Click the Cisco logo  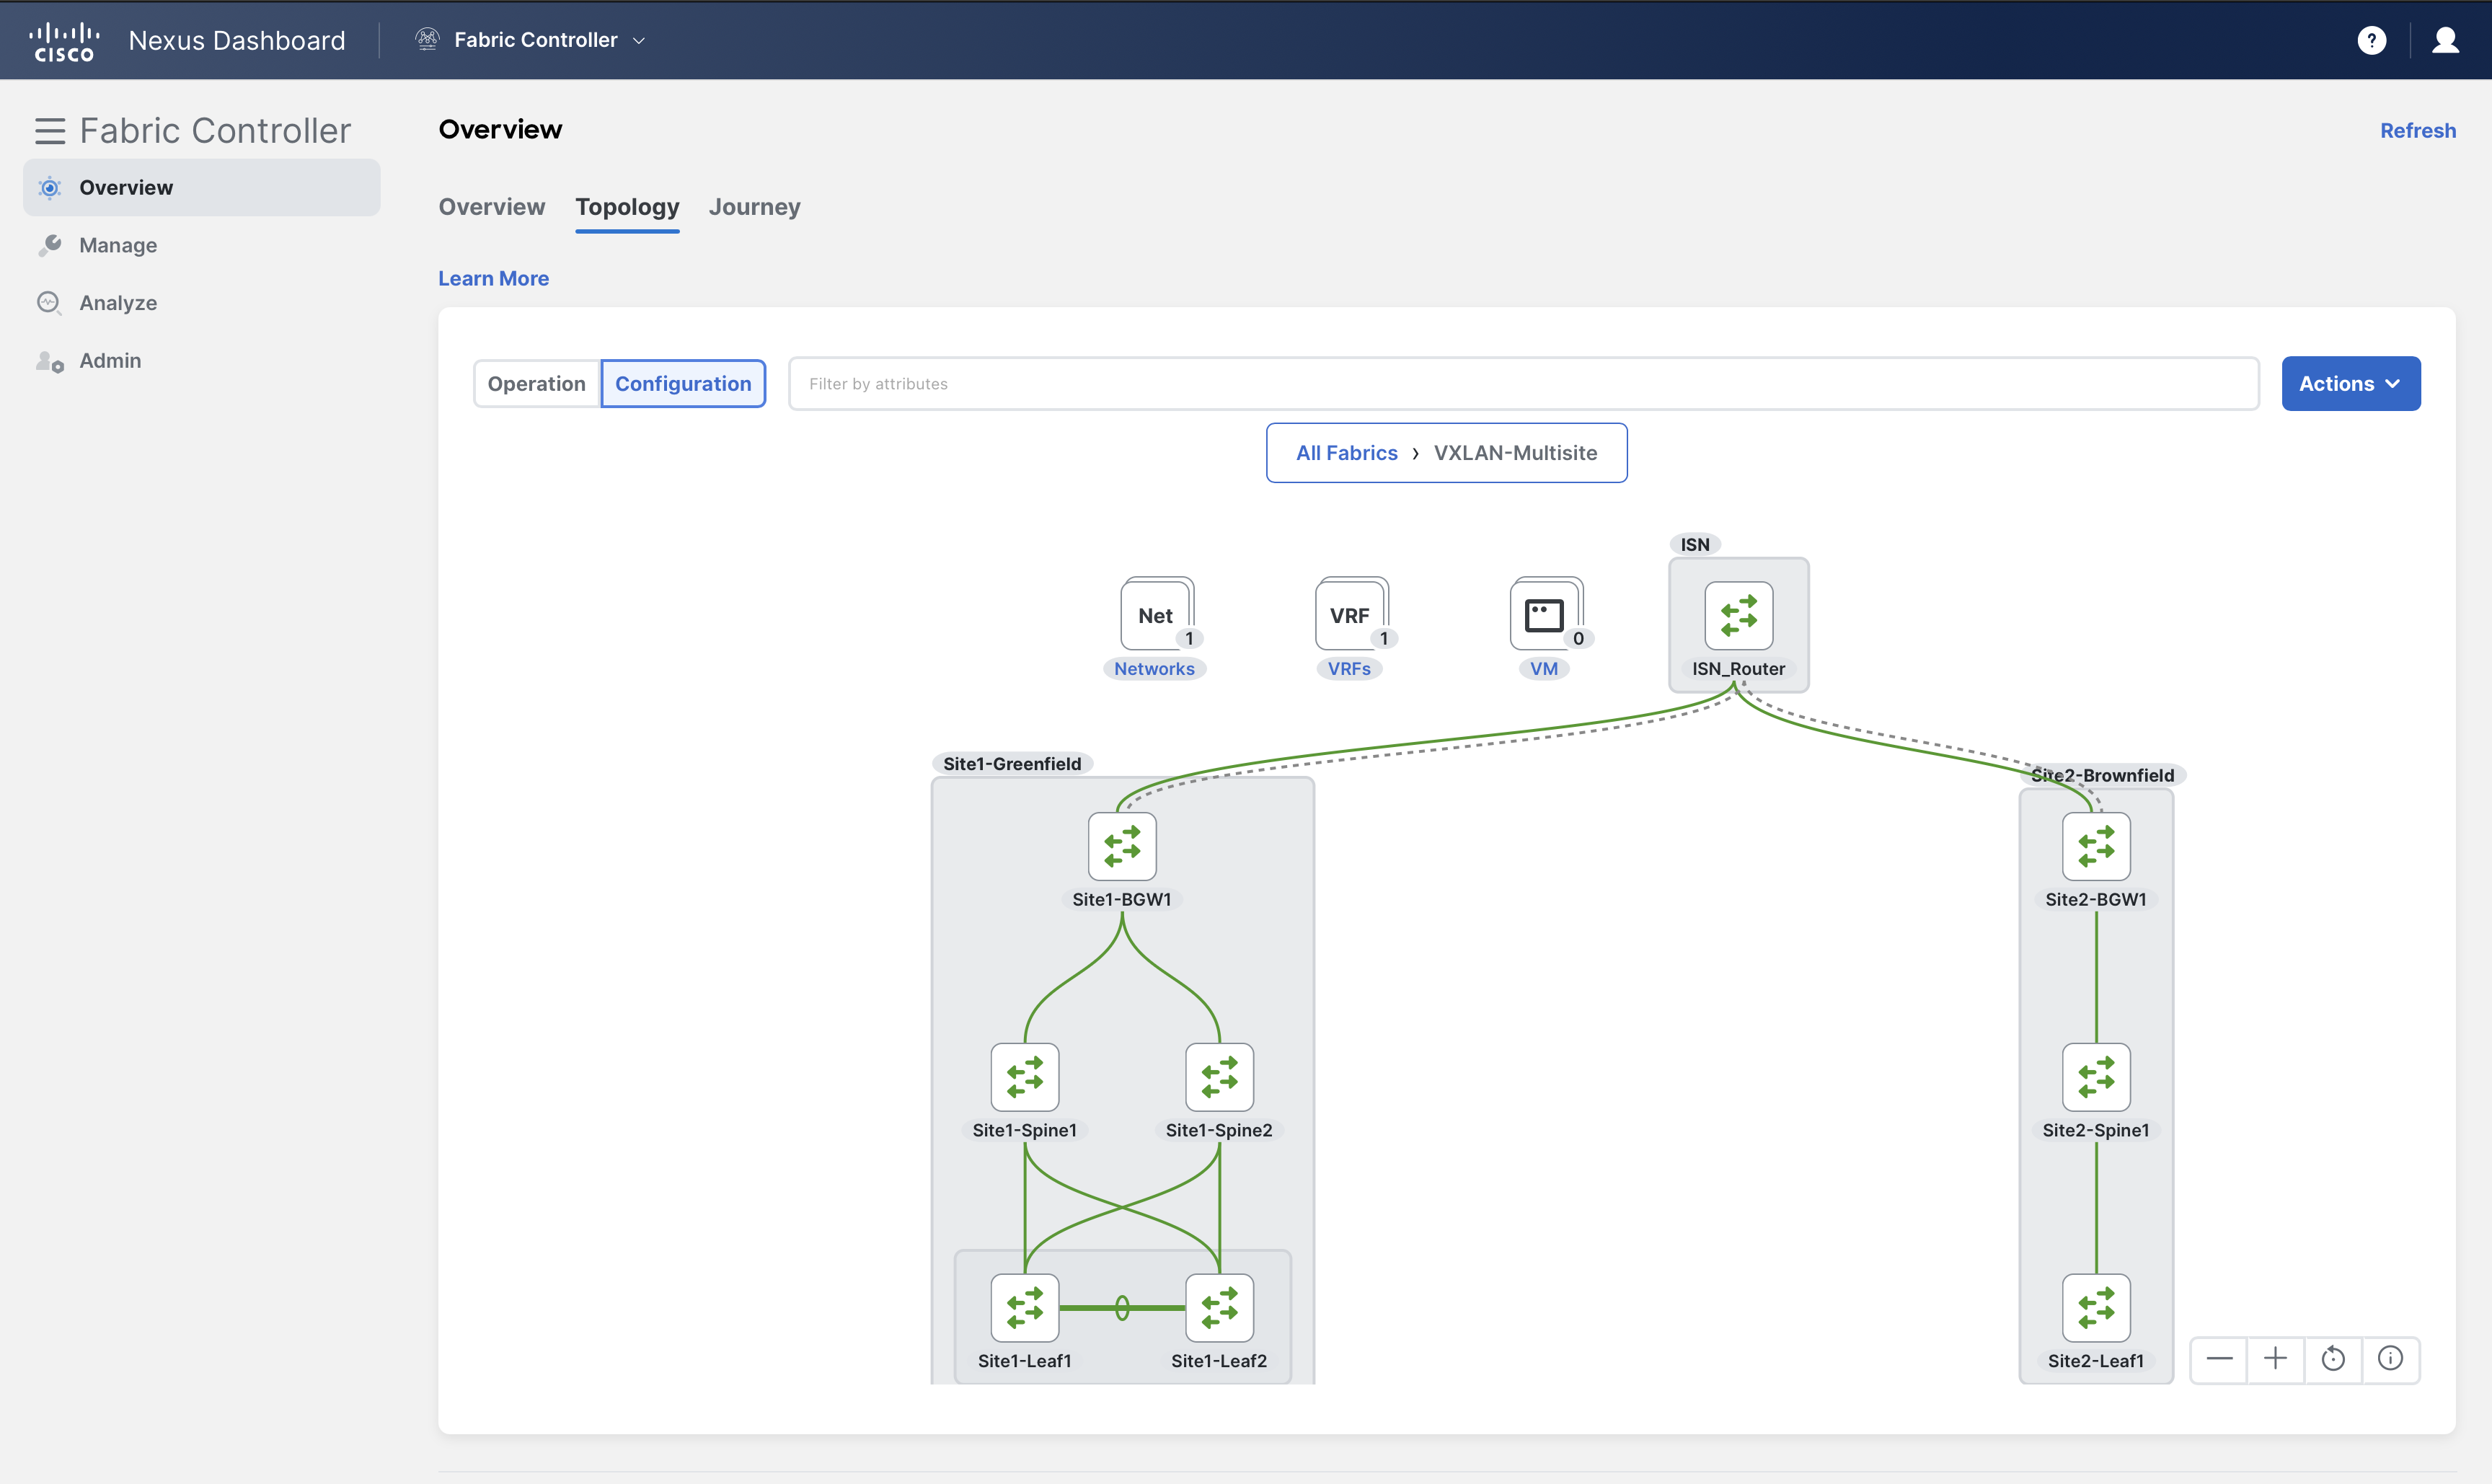tap(64, 41)
